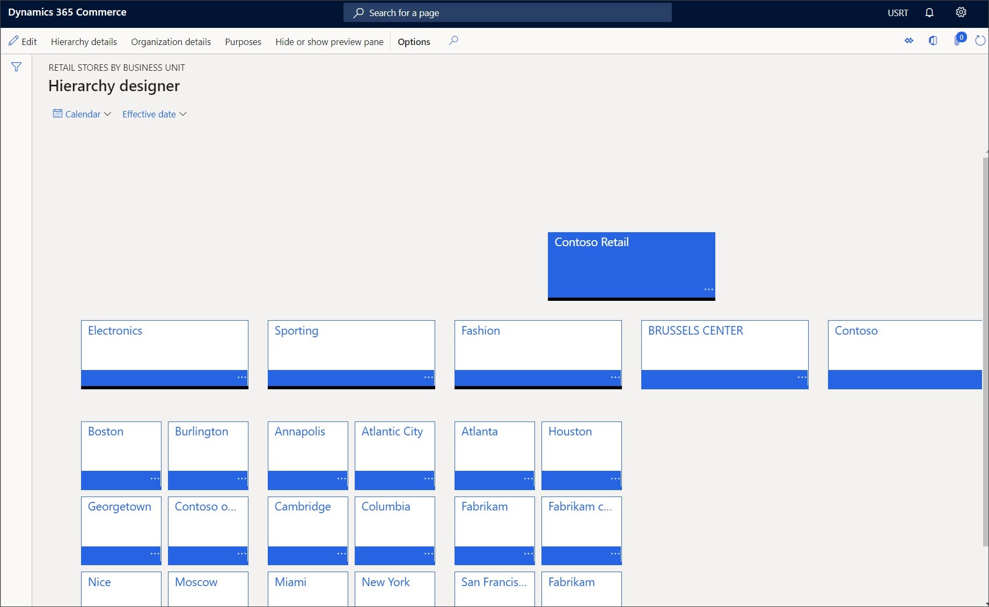Open Columbia node ellipsis menu
Screen dimensions: 989x607
[x=429, y=553]
